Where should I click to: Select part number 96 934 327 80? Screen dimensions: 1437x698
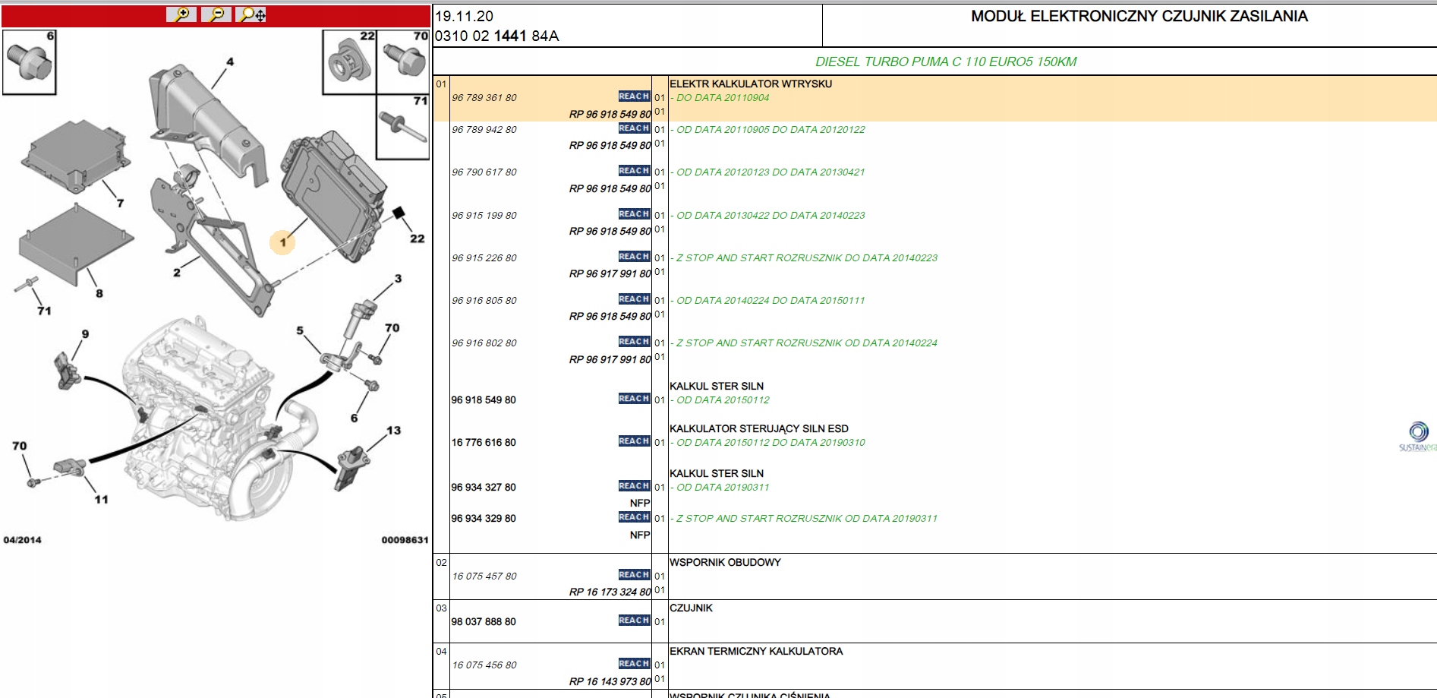[484, 488]
